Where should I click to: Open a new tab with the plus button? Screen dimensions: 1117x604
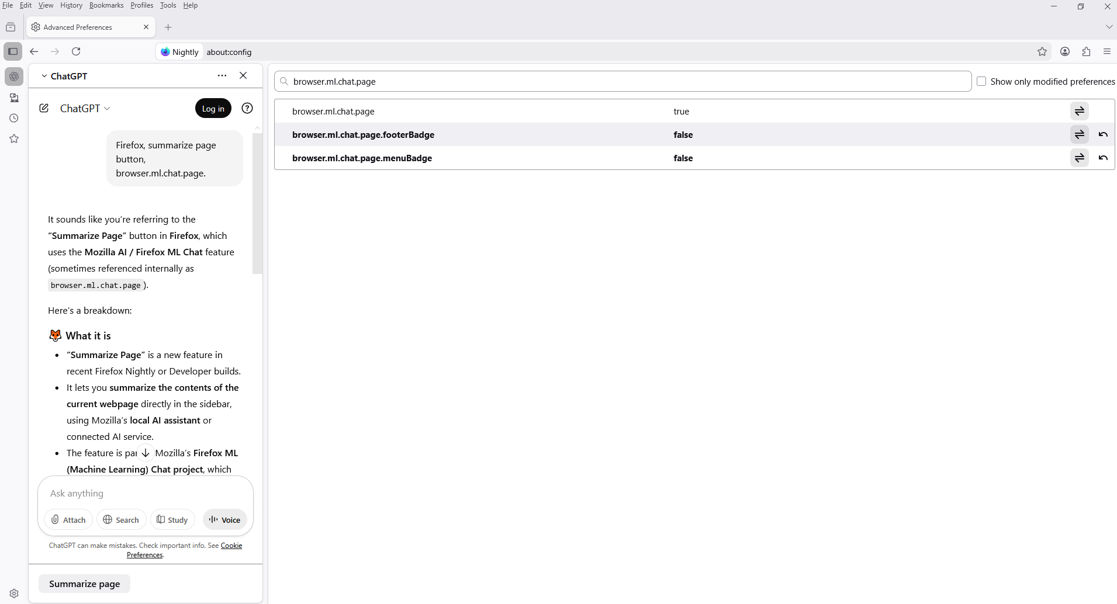coord(168,27)
